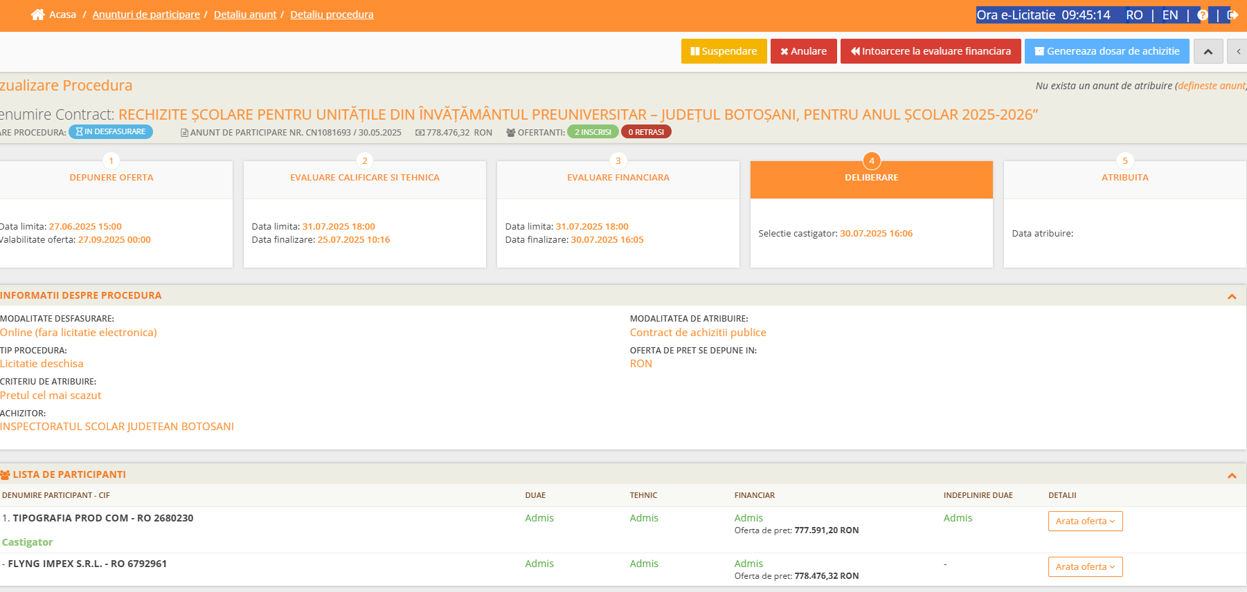Image resolution: width=1247 pixels, height=592 pixels.
Task: Click Selectie castigator date 30.07.2025 16:06
Action: tap(876, 234)
